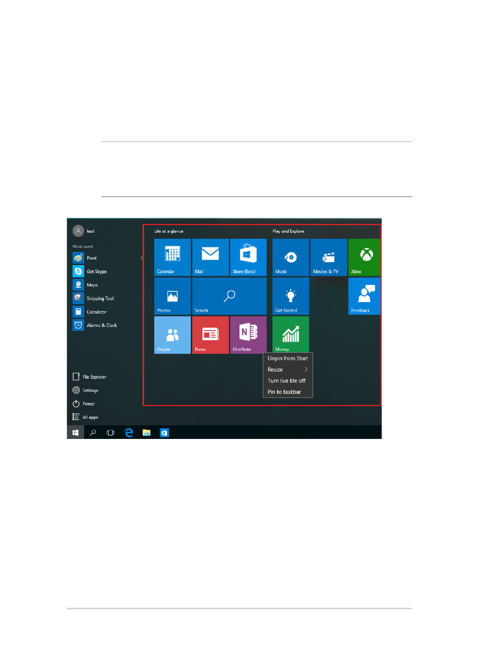
Task: Click the Most used heading
Action: (83, 246)
